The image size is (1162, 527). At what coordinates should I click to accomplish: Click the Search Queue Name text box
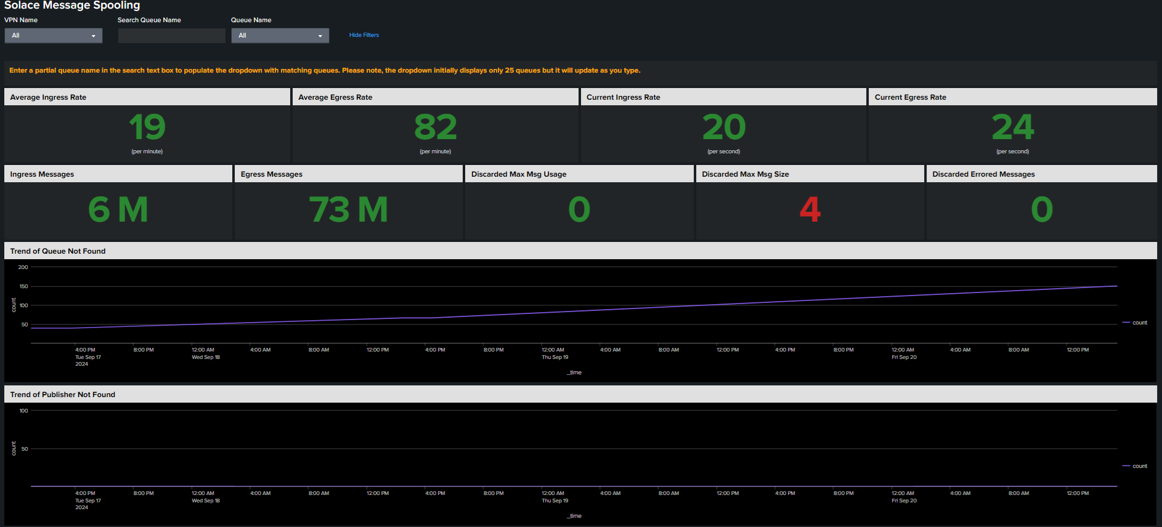point(172,36)
